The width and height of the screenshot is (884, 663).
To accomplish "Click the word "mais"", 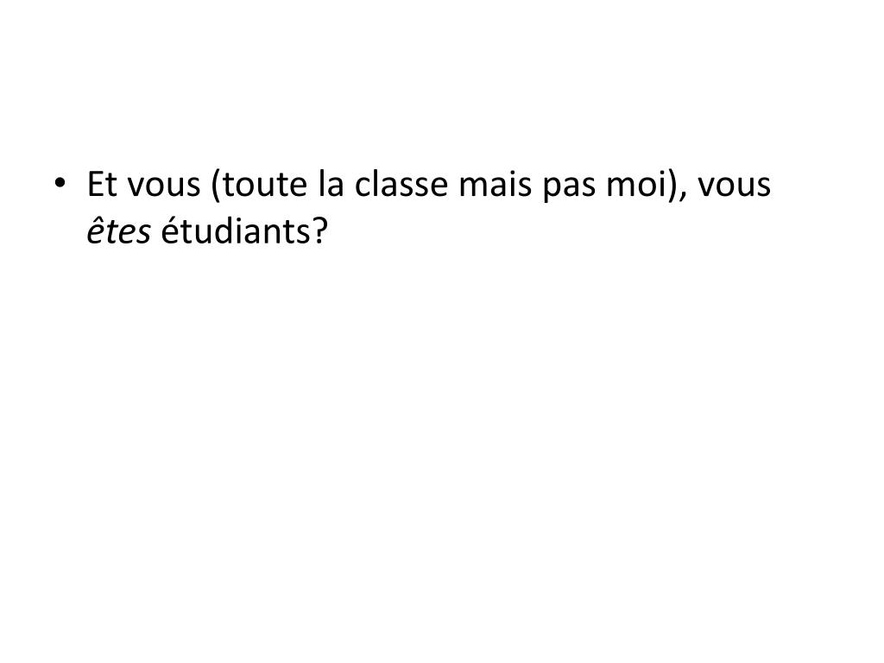I will 495,184.
